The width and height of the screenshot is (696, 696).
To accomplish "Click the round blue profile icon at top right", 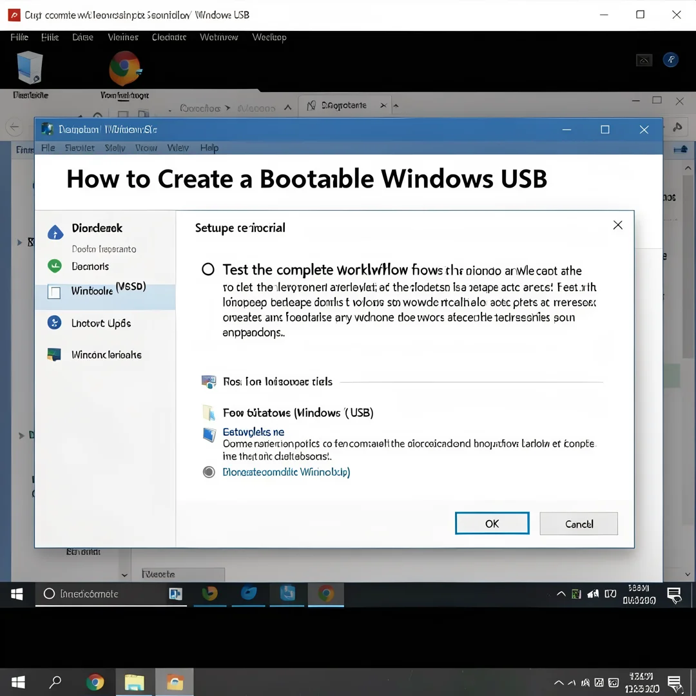I will 670,59.
